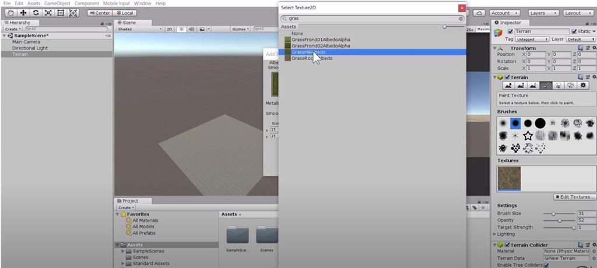Toggle Terrain component enabled checkbox
Viewport: 597px width, 268px height.
coord(507,77)
